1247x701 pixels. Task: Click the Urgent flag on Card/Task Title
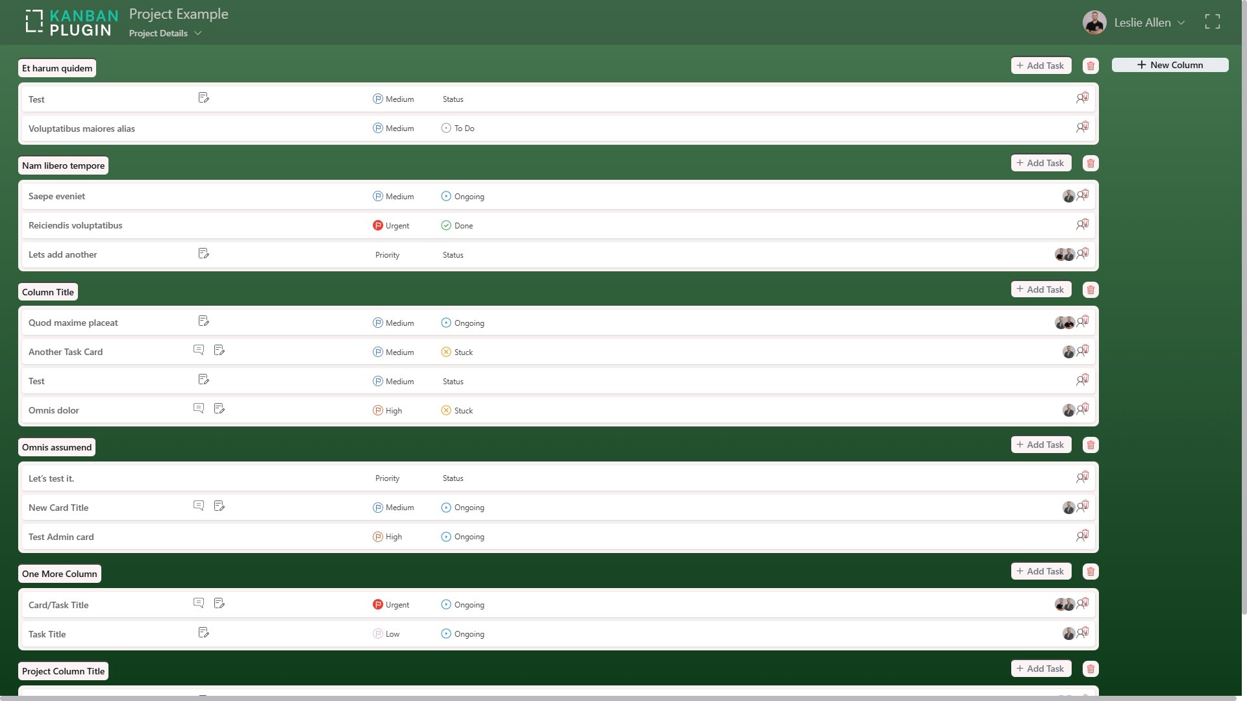[x=379, y=604]
